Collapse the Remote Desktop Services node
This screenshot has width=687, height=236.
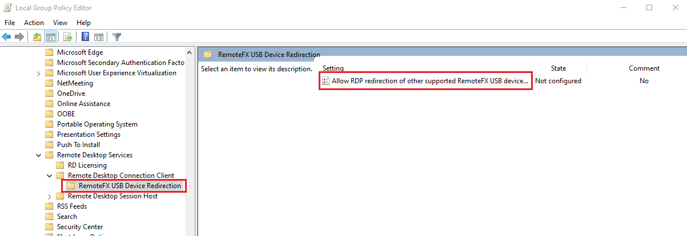coord(38,155)
